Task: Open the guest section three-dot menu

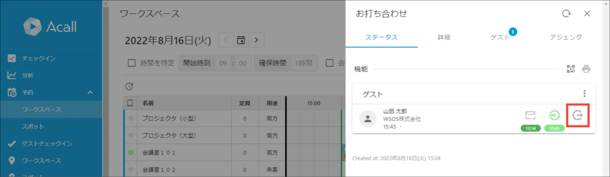Action: [x=584, y=94]
